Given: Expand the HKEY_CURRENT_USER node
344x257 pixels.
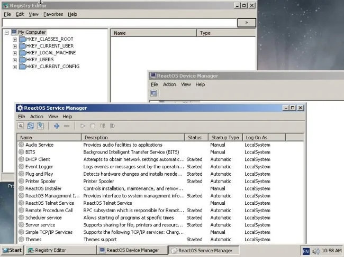Looking at the screenshot, I should 15,46.
